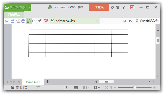Open the help question mark dropdown
The image size is (164, 94).
125,7
